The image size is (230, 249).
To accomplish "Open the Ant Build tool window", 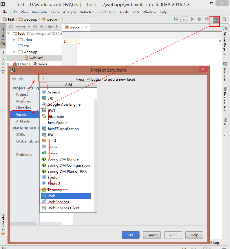I will click(x=225, y=127).
